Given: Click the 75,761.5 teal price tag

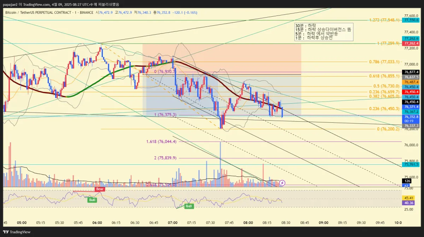Looking at the screenshot, I should coord(412,164).
